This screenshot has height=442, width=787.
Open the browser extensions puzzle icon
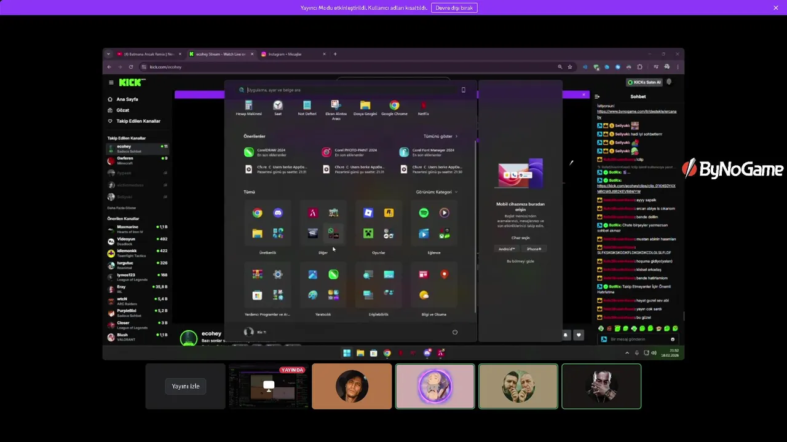639,67
